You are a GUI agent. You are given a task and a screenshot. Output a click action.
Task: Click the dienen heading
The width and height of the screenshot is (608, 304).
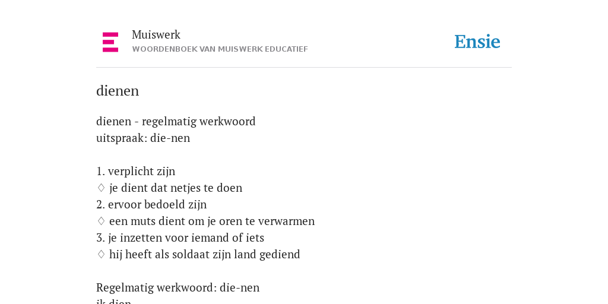point(118,91)
